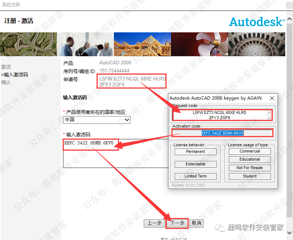Click the 激活 step in the sidebar
Viewport: 293px width, 240px height.
(6, 67)
